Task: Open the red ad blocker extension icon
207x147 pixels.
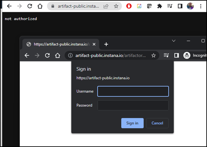Action: [129, 6]
